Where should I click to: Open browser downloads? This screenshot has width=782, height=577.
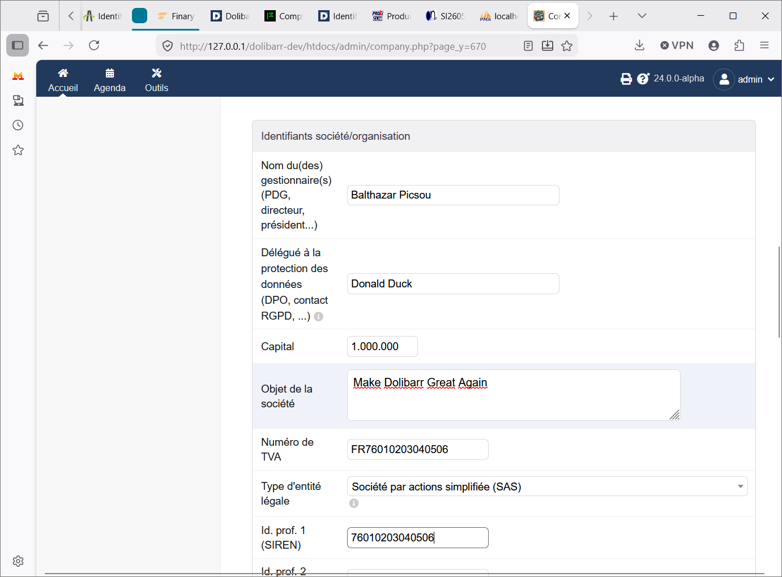click(x=639, y=45)
